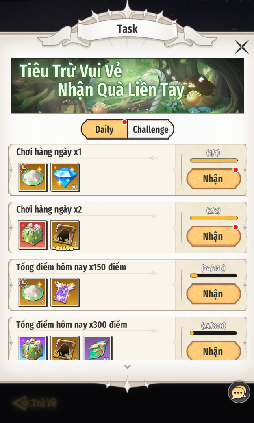The width and height of the screenshot is (254, 423).
Task: Click the 24/150 progress bar
Action: (x=213, y=276)
